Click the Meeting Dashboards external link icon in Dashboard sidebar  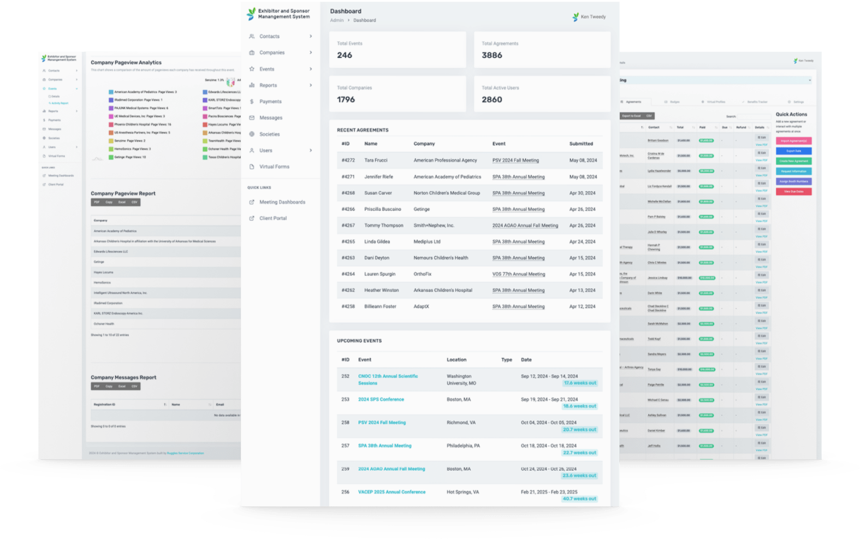[252, 202]
